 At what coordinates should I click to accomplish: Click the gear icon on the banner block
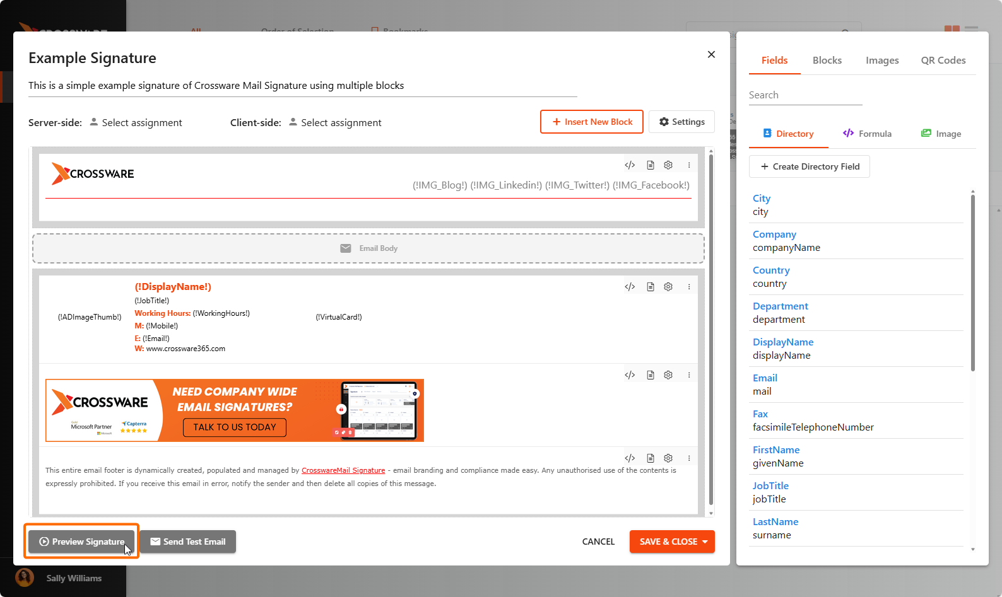(668, 375)
